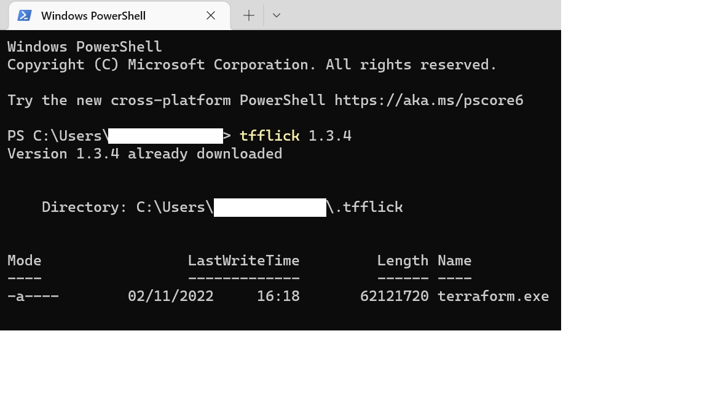Screen dimensions: 708x398
Task: Select the Windows PowerShell tab
Action: (x=93, y=15)
